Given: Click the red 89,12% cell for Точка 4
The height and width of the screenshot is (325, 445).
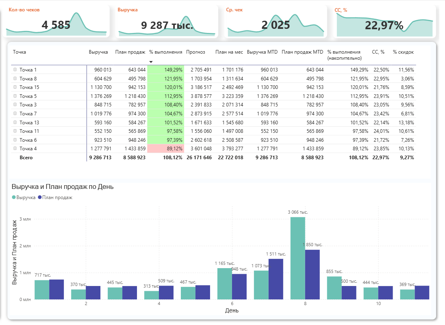Looking at the screenshot, I should (x=166, y=148).
